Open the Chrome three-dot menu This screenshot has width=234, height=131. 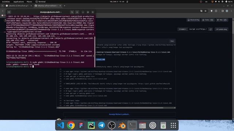[x=231, y=11]
